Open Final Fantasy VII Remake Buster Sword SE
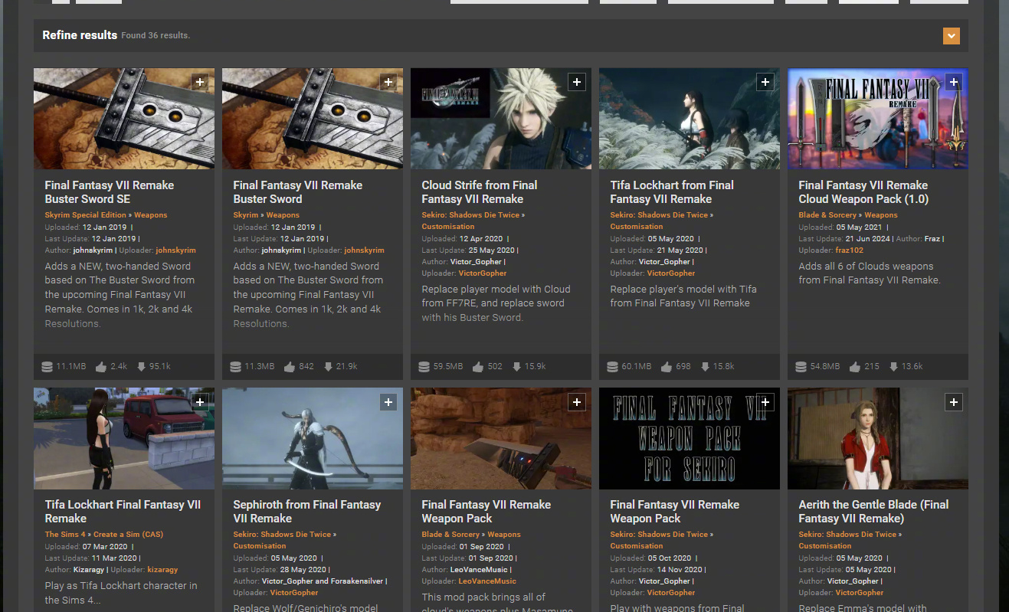This screenshot has width=1009, height=612. 109,192
